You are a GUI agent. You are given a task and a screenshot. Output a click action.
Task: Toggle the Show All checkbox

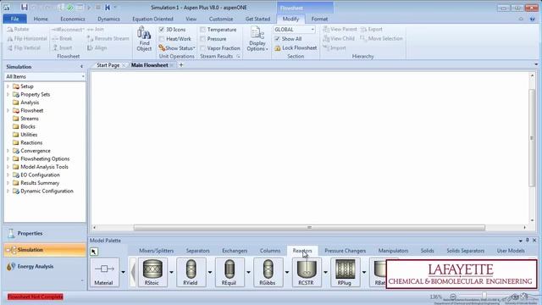point(277,39)
